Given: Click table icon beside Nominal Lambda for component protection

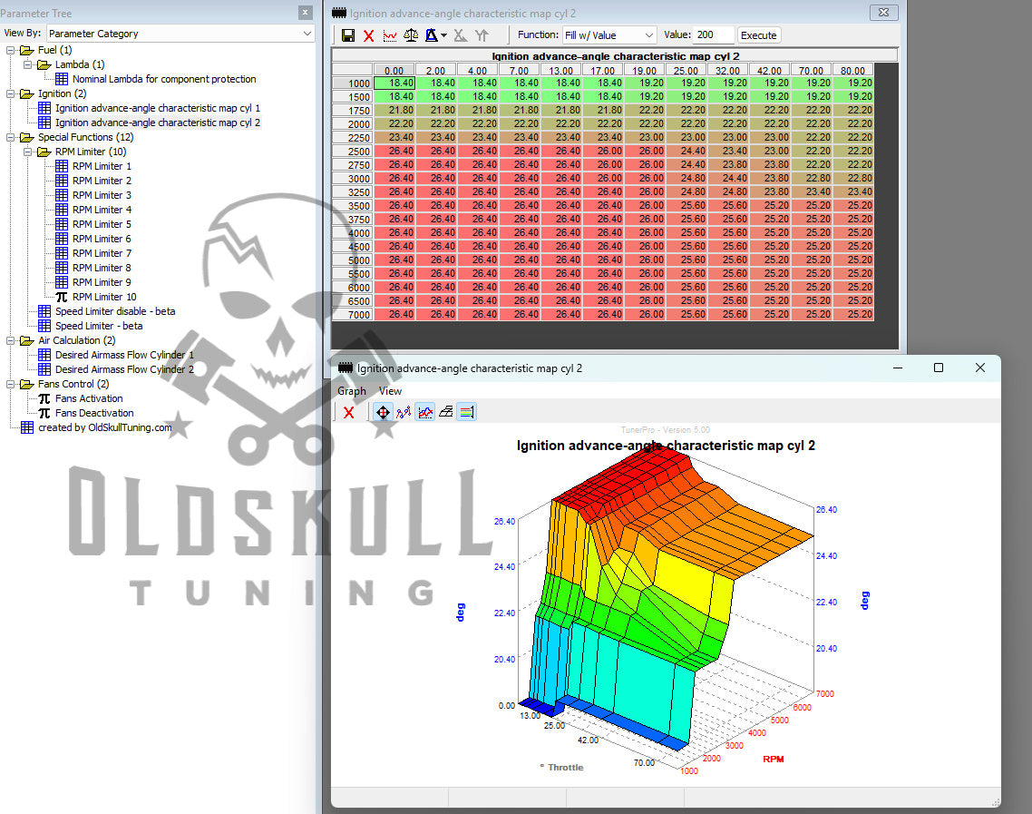Looking at the screenshot, I should tap(61, 79).
